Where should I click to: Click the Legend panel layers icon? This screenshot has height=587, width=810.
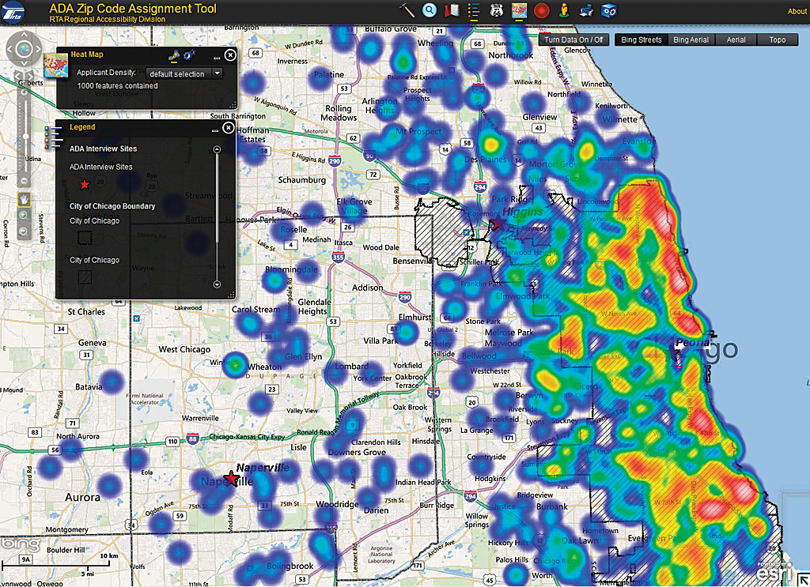54,137
